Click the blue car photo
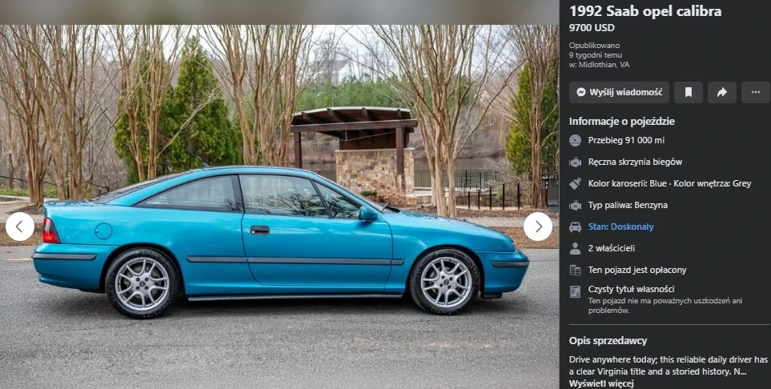 click(280, 207)
